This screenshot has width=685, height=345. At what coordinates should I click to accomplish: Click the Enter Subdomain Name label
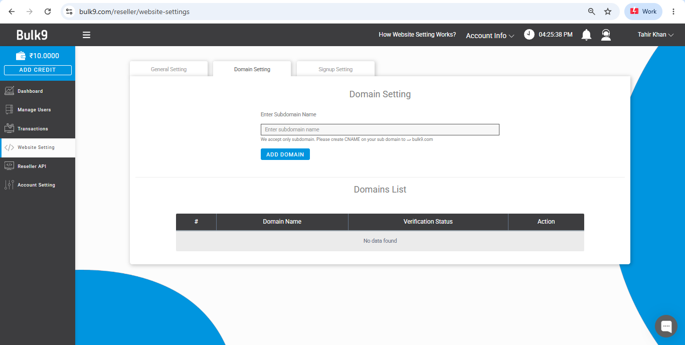pos(288,114)
